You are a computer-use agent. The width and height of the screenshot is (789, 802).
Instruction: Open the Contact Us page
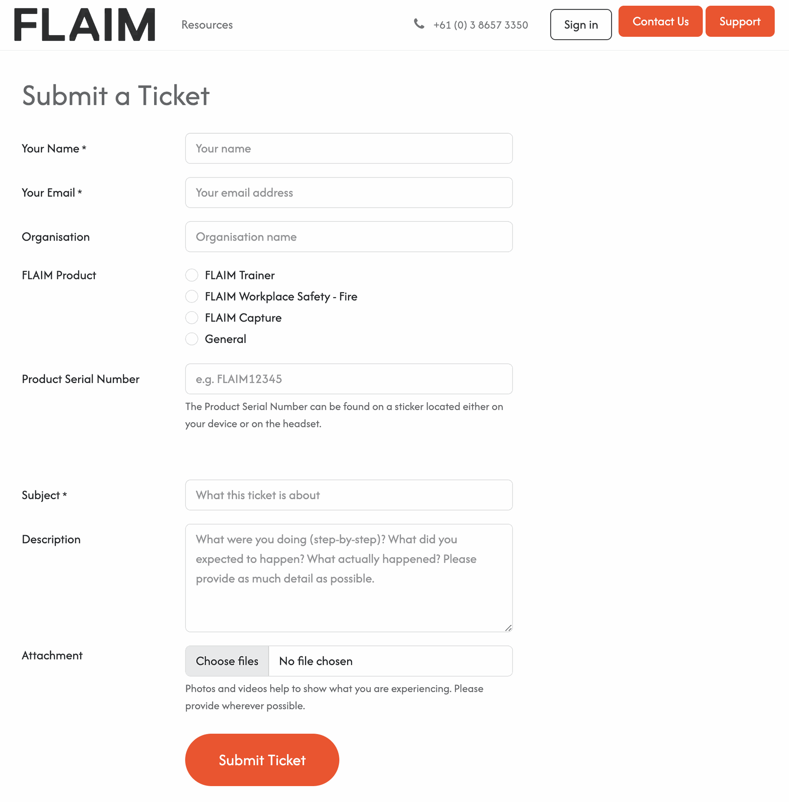coord(660,21)
